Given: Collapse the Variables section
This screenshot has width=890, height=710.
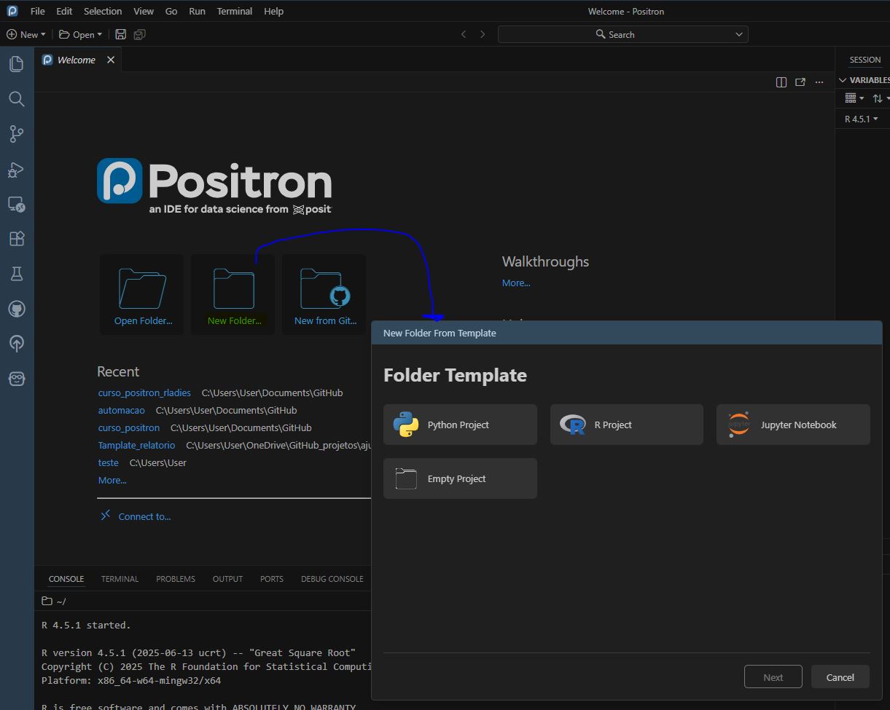Looking at the screenshot, I should pos(843,80).
